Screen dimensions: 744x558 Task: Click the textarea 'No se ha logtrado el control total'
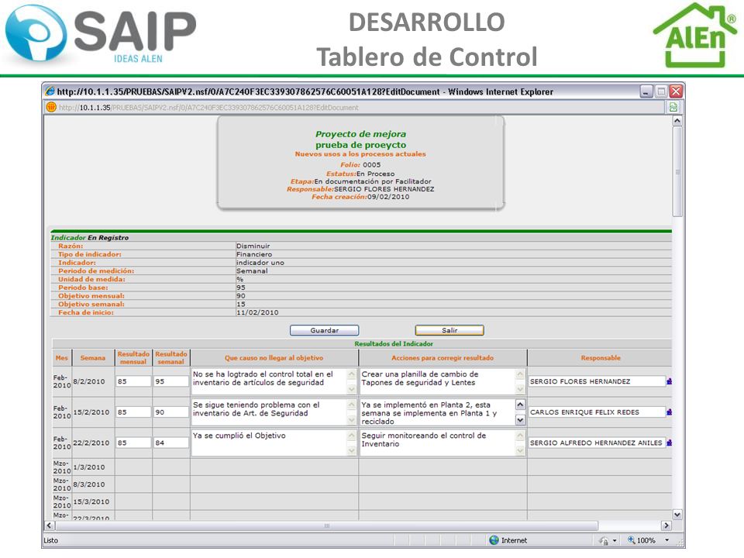click(x=274, y=381)
